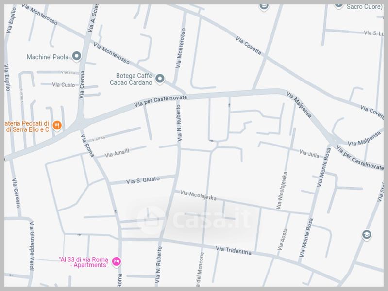This screenshot has width=388, height=291.
Task: Click the Via Giuseppe Verdi street label
Action: [x=32, y=245]
